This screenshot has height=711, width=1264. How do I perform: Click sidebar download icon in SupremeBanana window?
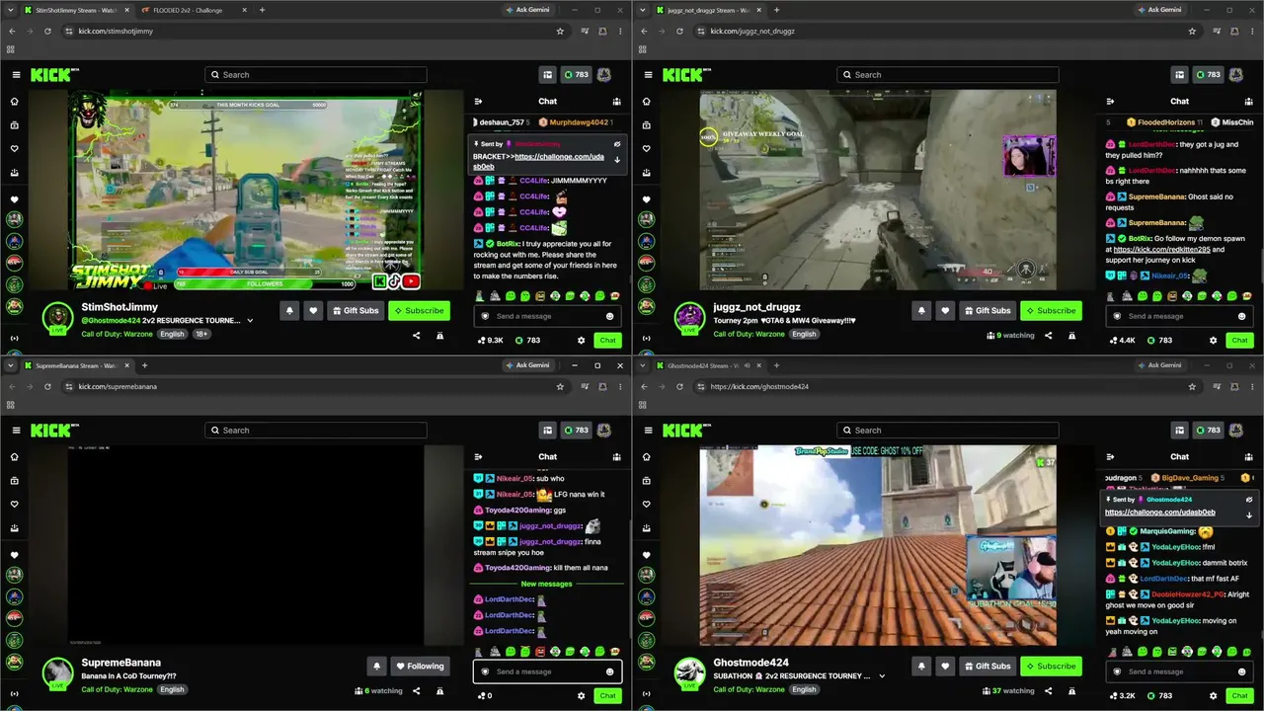click(14, 528)
